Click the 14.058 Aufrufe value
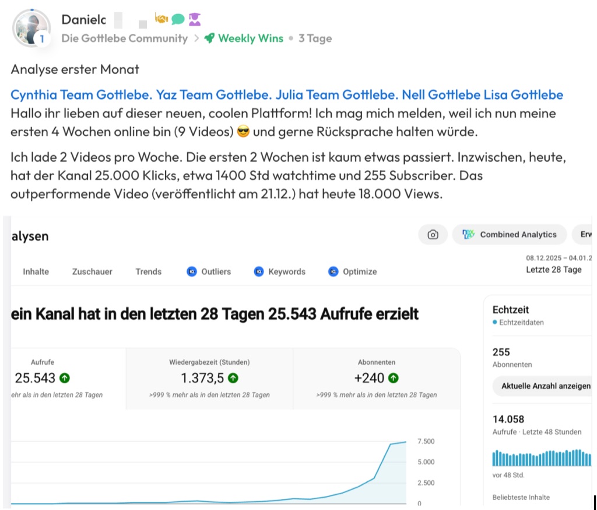The width and height of the screenshot is (597, 510). tap(508, 420)
